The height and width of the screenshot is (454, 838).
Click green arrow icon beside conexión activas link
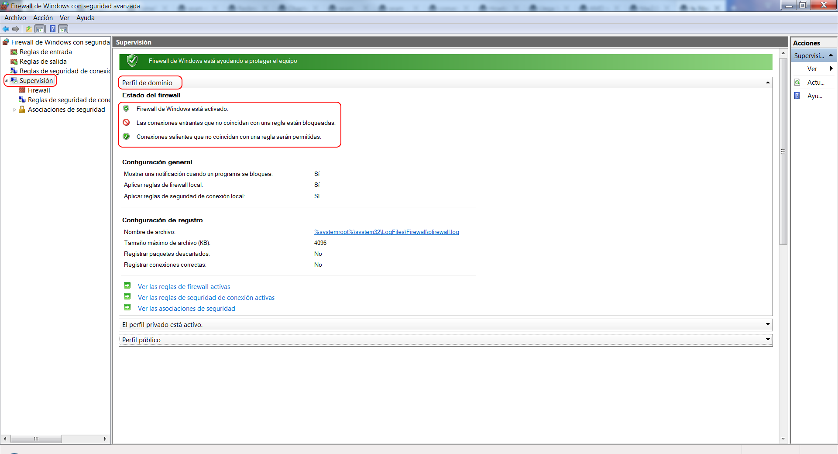point(127,296)
